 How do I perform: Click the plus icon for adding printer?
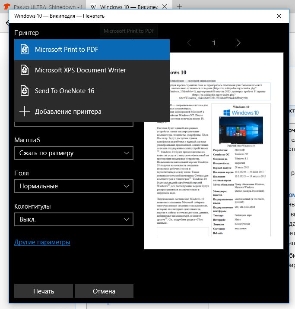pyautogui.click(x=25, y=111)
